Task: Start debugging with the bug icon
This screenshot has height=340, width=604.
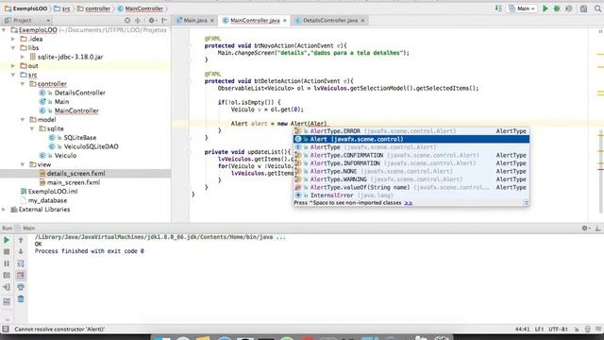Action: pos(557,8)
